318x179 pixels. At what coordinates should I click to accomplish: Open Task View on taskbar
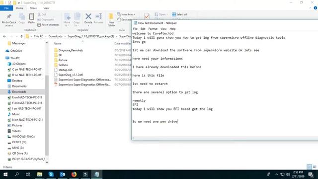[28, 175]
